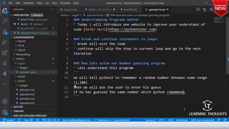Open the Edit menu
The image size is (229, 129).
pyautogui.click(x=18, y=3)
